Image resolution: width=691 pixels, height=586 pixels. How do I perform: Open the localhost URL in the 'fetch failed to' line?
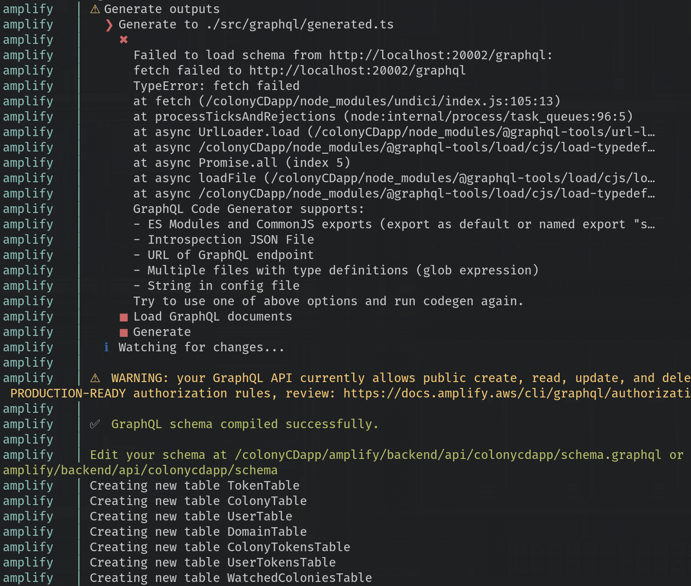(357, 71)
